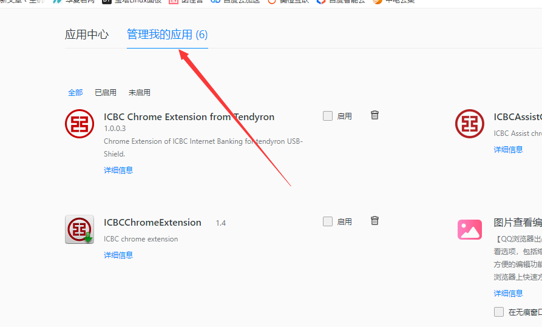The width and height of the screenshot is (542, 327).
Task: Open 详细信息 for ICBC Tendyron extension
Action: (118, 170)
